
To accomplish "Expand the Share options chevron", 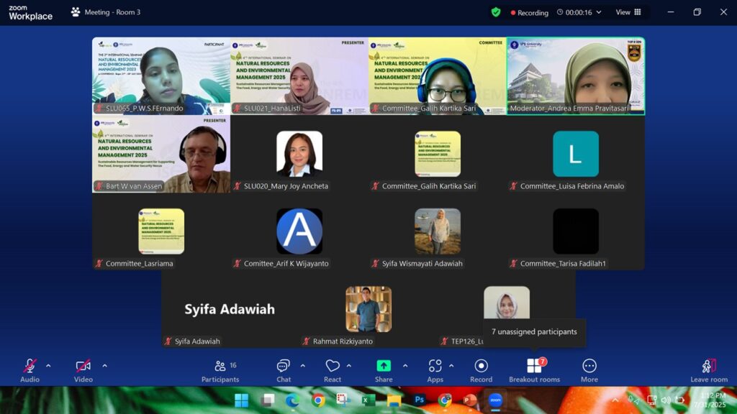I will pyautogui.click(x=404, y=366).
